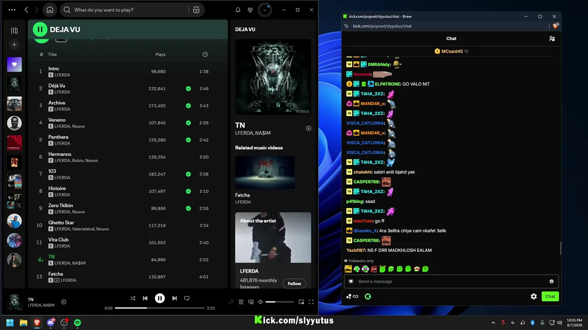Skip to previous track
The width and height of the screenshot is (588, 330).
[x=145, y=298]
